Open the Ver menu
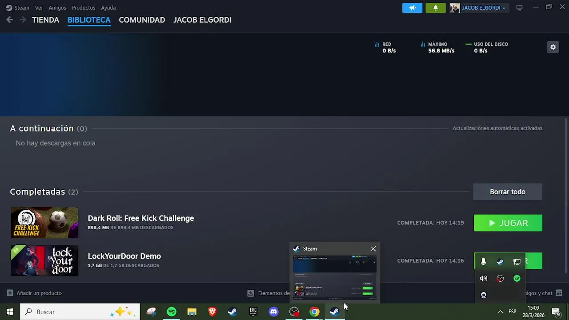The width and height of the screenshot is (569, 320). tap(39, 8)
